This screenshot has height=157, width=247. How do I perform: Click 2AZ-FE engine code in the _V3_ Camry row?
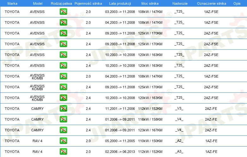pyautogui.click(x=211, y=109)
